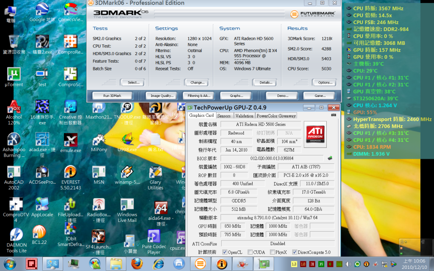
Task: Click the Futuremark Corporation logo
Action: 313,14
